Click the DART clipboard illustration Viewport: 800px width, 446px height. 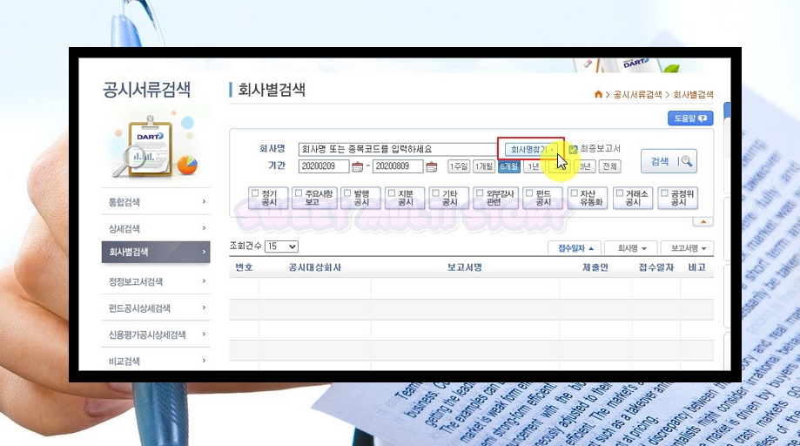click(155, 145)
